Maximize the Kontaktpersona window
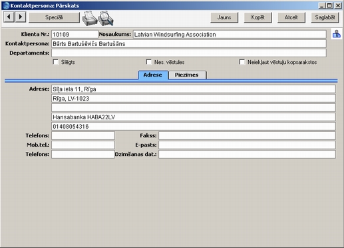Image resolution: width=344 pixels, height=248 pixels. pyautogui.click(x=329, y=5)
